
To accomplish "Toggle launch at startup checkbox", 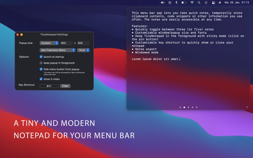I will [41, 57].
